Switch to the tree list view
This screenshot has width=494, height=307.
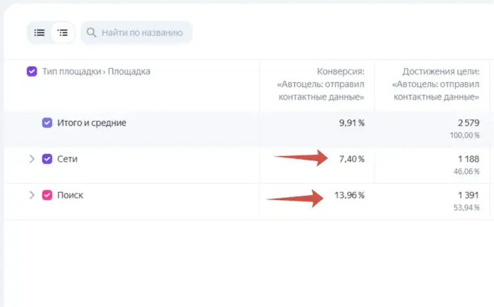point(62,32)
